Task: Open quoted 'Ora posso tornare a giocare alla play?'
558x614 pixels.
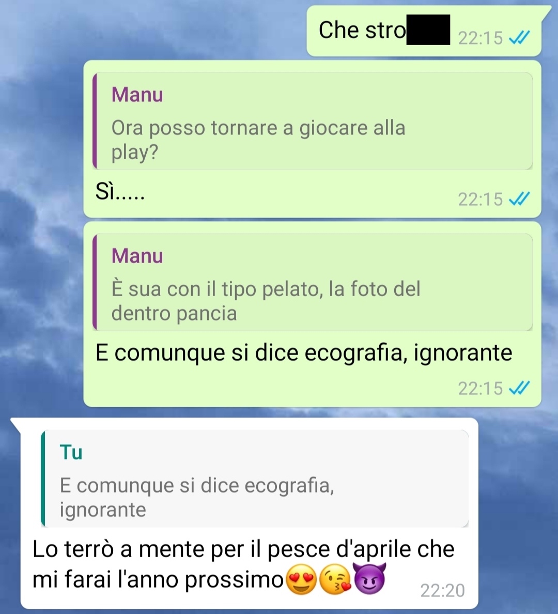Action: pyautogui.click(x=313, y=121)
